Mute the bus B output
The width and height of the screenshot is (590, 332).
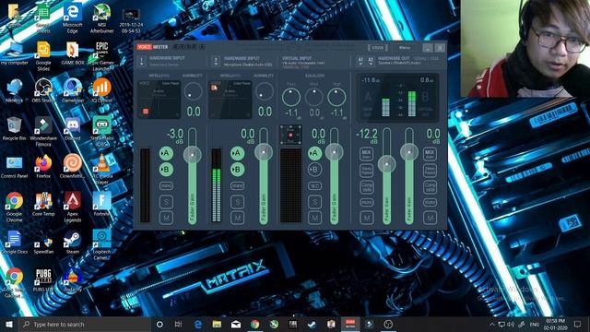click(x=430, y=218)
